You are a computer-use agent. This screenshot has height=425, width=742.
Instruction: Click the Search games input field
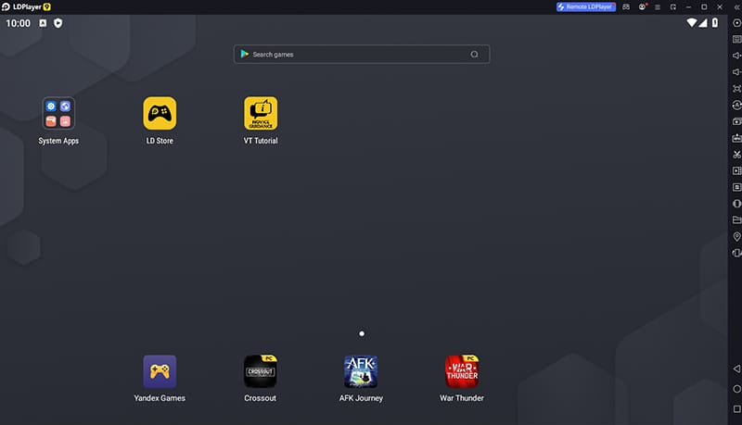(x=362, y=55)
